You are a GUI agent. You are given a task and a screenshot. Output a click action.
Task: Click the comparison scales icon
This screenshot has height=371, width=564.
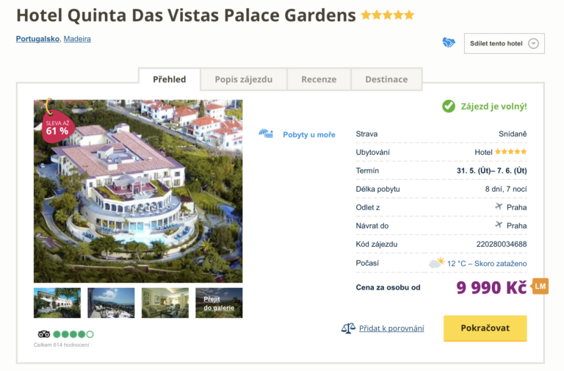(348, 328)
